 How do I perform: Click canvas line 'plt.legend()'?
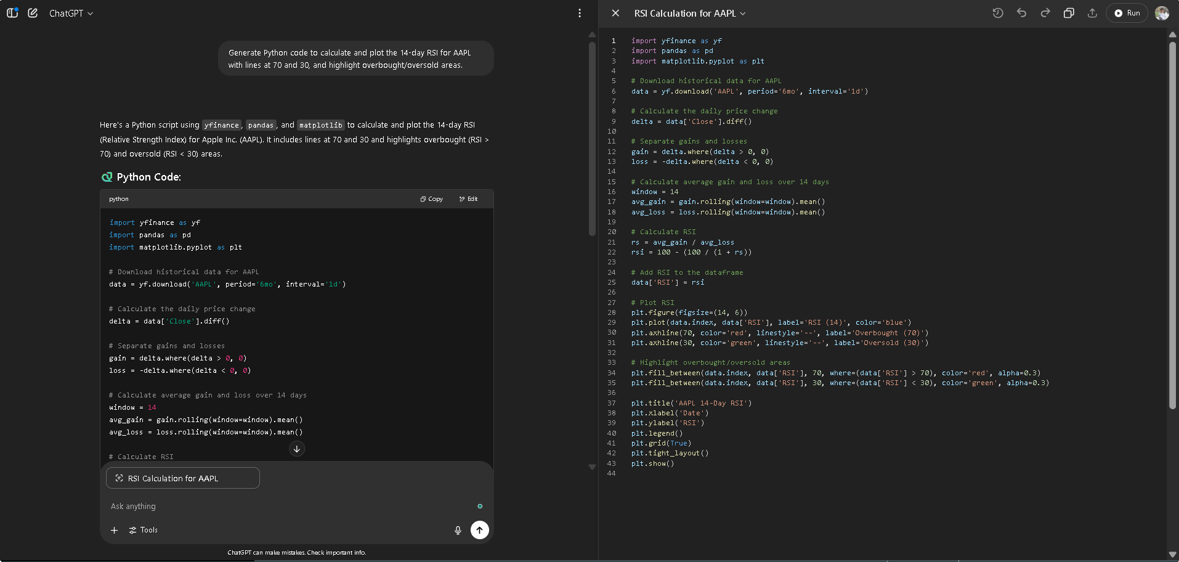click(x=657, y=433)
